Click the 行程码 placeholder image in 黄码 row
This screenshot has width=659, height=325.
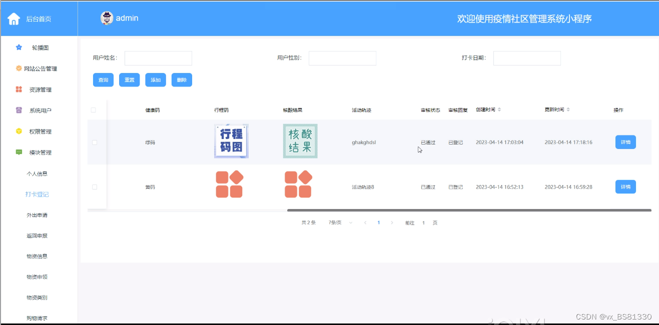[229, 184]
